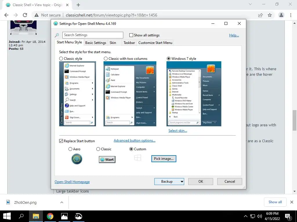Open the Help... link
This screenshot has height=222, width=297.
(234, 35)
